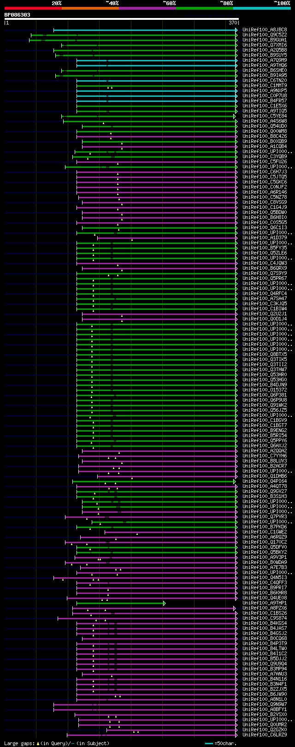Click hit label UniRef100_Q3THW7

click(265, 370)
